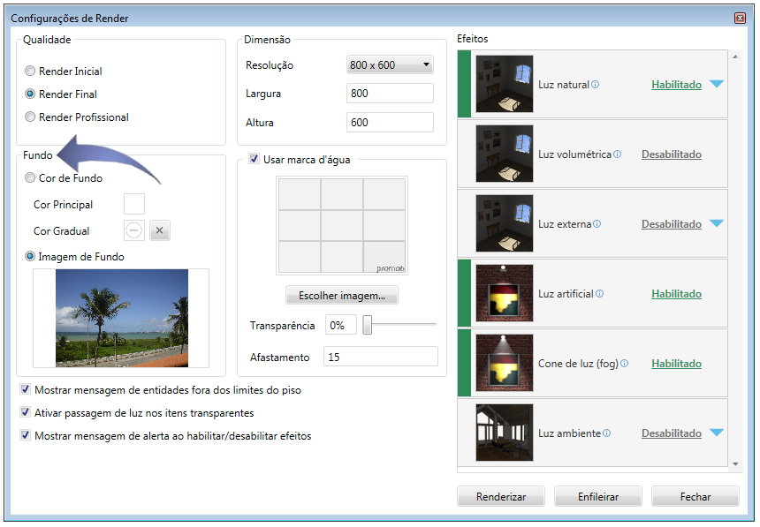Screen dimensions: 760x527
Task: Click the Luz volumétrica effect thumbnail
Action: coord(504,154)
